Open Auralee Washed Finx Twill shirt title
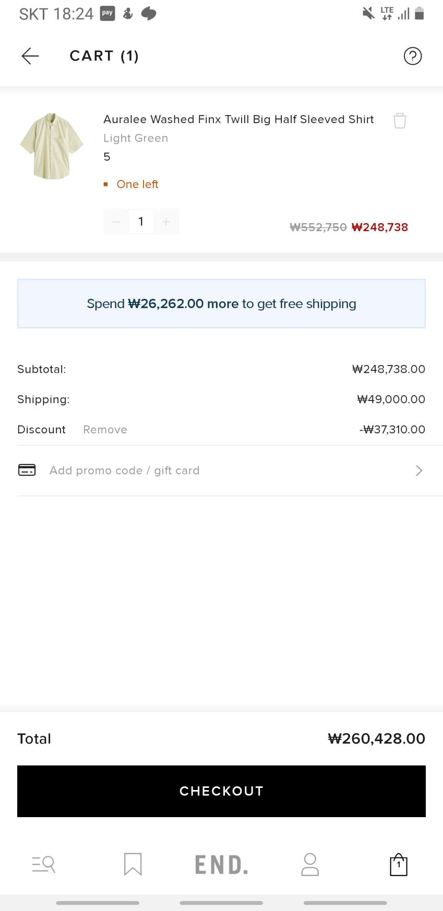This screenshot has height=911, width=443. (x=238, y=119)
